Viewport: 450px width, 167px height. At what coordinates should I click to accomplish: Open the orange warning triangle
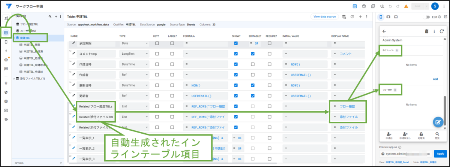[x=406, y=6]
